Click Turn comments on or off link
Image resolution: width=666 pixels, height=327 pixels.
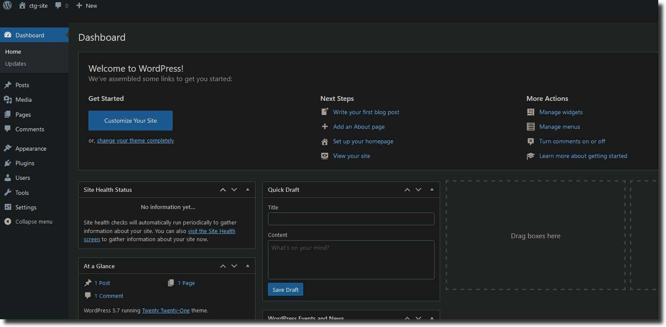click(572, 141)
